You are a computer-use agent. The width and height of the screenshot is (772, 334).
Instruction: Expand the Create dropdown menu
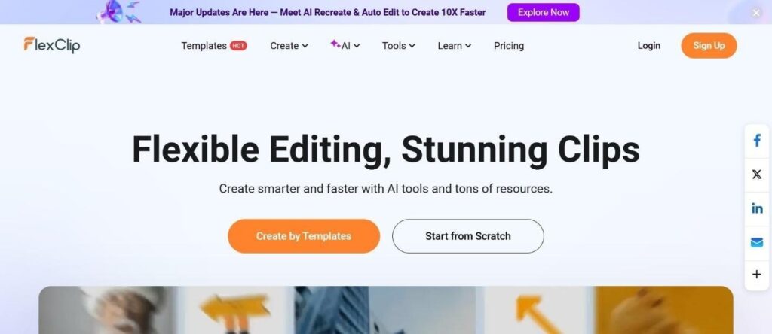tap(289, 46)
